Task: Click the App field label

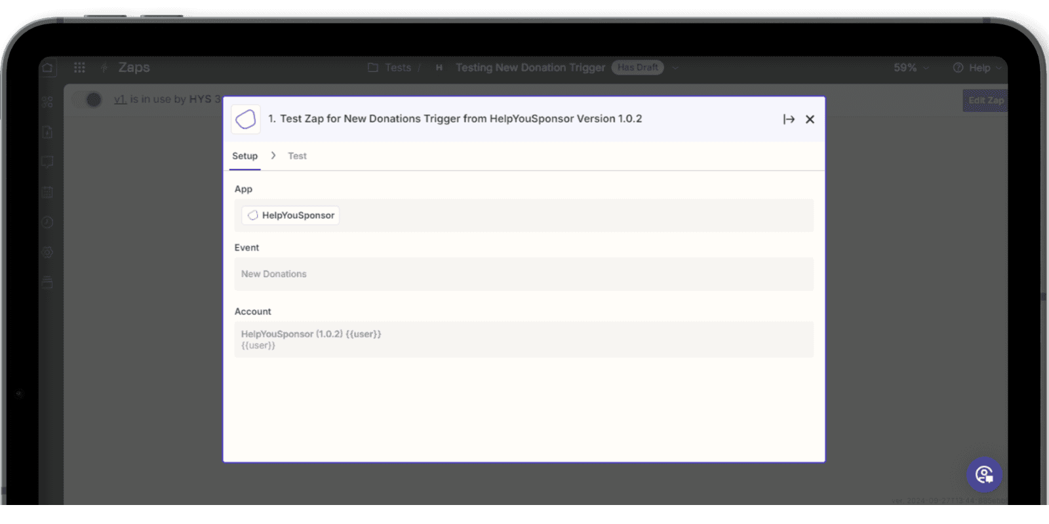Action: [x=243, y=189]
